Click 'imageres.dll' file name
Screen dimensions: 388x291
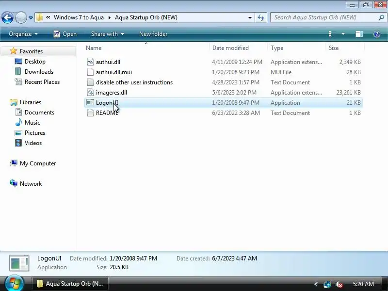tap(112, 92)
